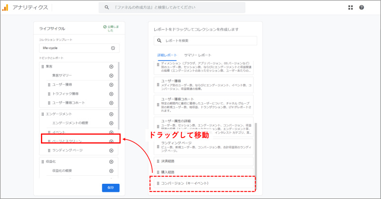Click the left topics list scrollbar

(119, 96)
